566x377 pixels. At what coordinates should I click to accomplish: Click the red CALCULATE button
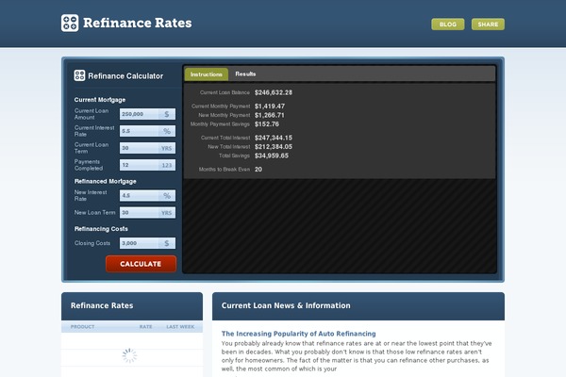[x=141, y=264]
